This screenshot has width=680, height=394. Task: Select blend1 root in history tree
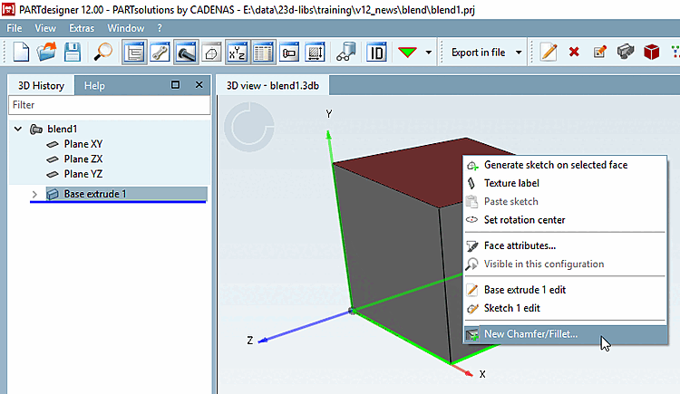[62, 129]
